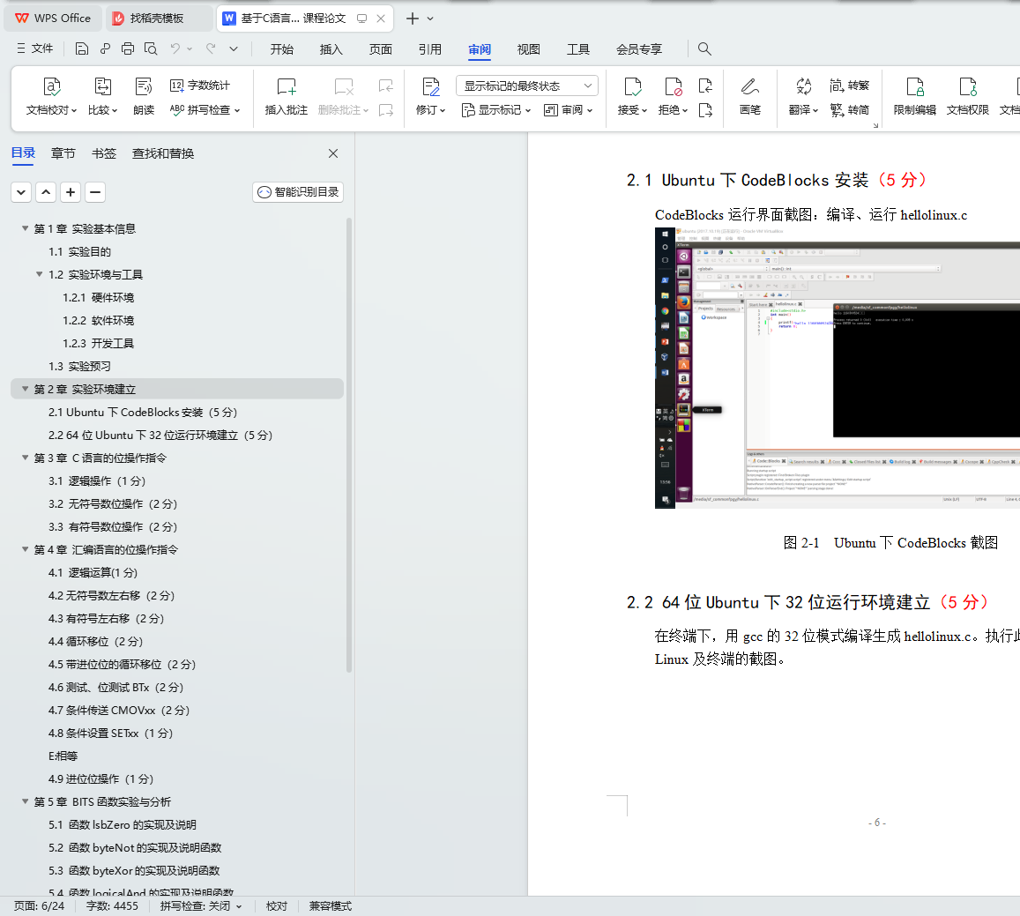This screenshot has width=1020, height=916.
Task: Open the WPS Office home tab
Action: 54,19
